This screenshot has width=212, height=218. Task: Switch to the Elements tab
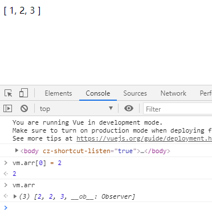point(58,93)
